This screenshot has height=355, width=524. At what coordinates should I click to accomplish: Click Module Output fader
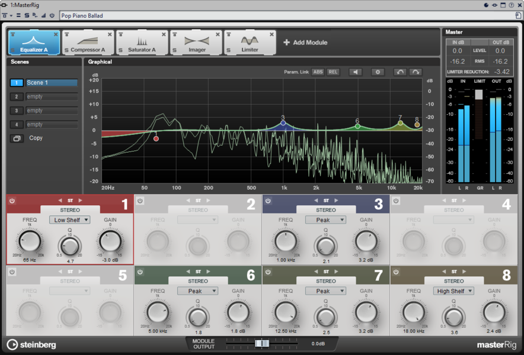(x=262, y=343)
